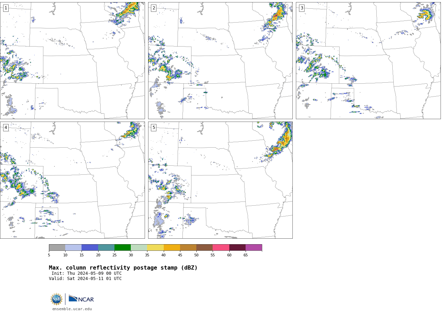Click panel label number 5
The image size is (444, 313).
pyautogui.click(x=154, y=127)
